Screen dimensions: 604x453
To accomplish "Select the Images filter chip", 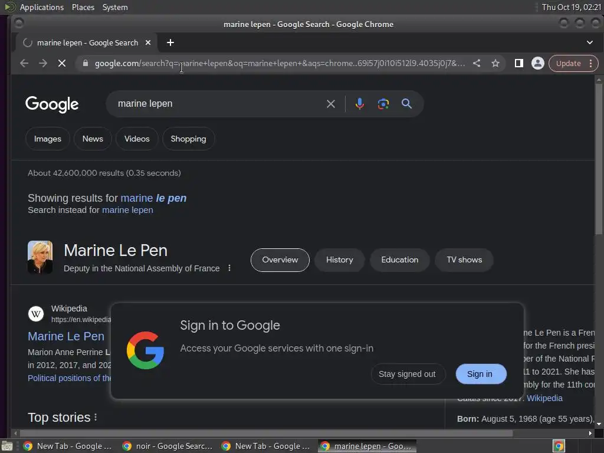I will tap(48, 139).
